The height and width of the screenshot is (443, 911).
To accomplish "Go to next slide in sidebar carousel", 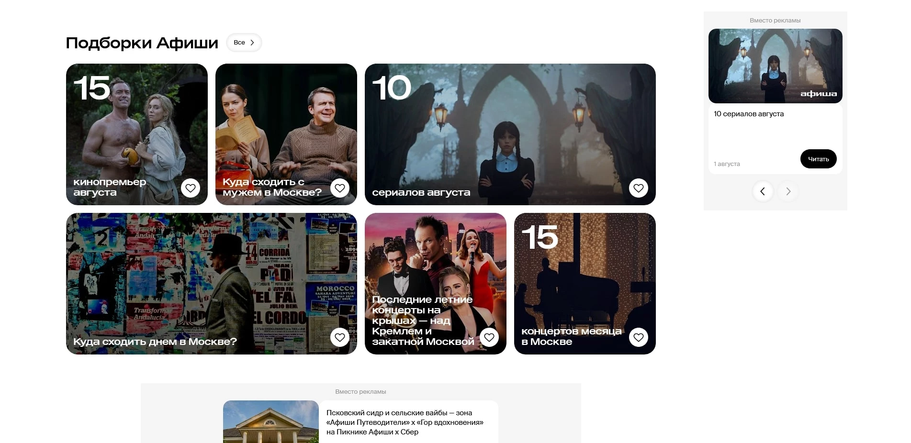I will [788, 191].
